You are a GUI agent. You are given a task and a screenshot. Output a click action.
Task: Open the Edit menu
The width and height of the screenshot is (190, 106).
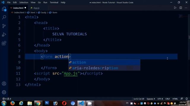[15, 2]
